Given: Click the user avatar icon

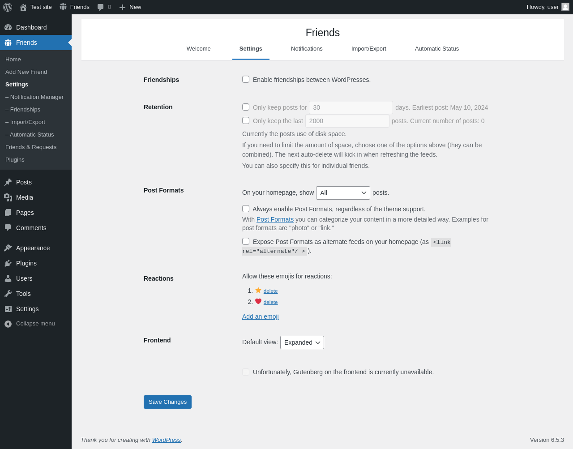Looking at the screenshot, I should 565,7.
